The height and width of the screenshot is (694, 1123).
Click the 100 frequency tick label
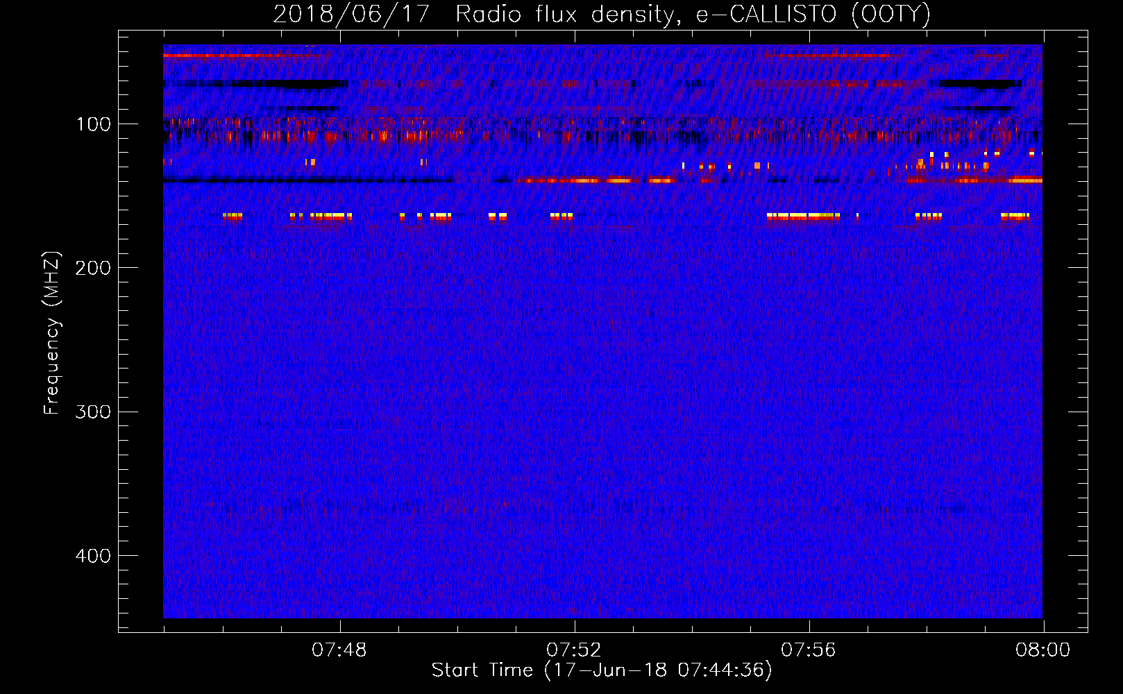click(x=93, y=124)
